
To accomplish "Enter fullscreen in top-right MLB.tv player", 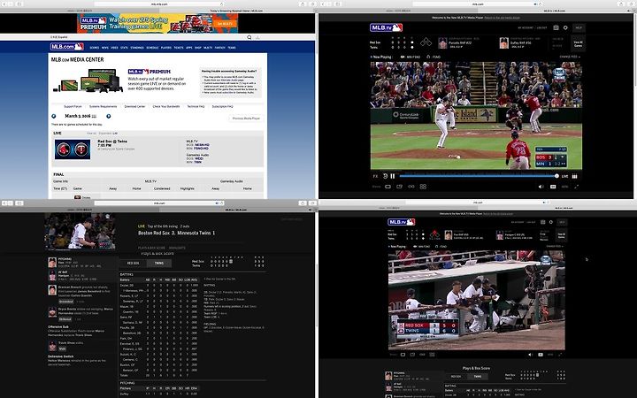I will pyautogui.click(x=577, y=187).
